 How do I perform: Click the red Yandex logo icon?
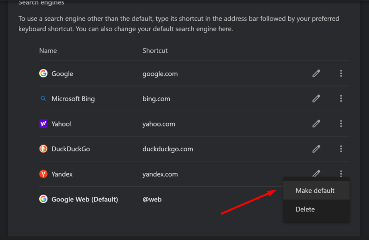point(43,174)
